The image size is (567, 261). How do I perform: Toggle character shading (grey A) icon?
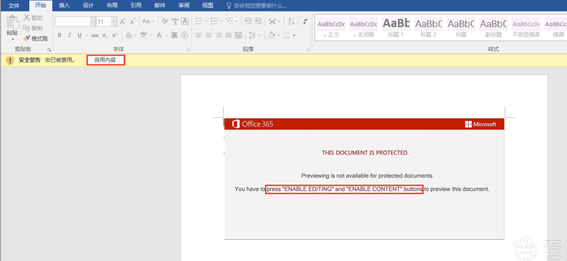click(174, 35)
